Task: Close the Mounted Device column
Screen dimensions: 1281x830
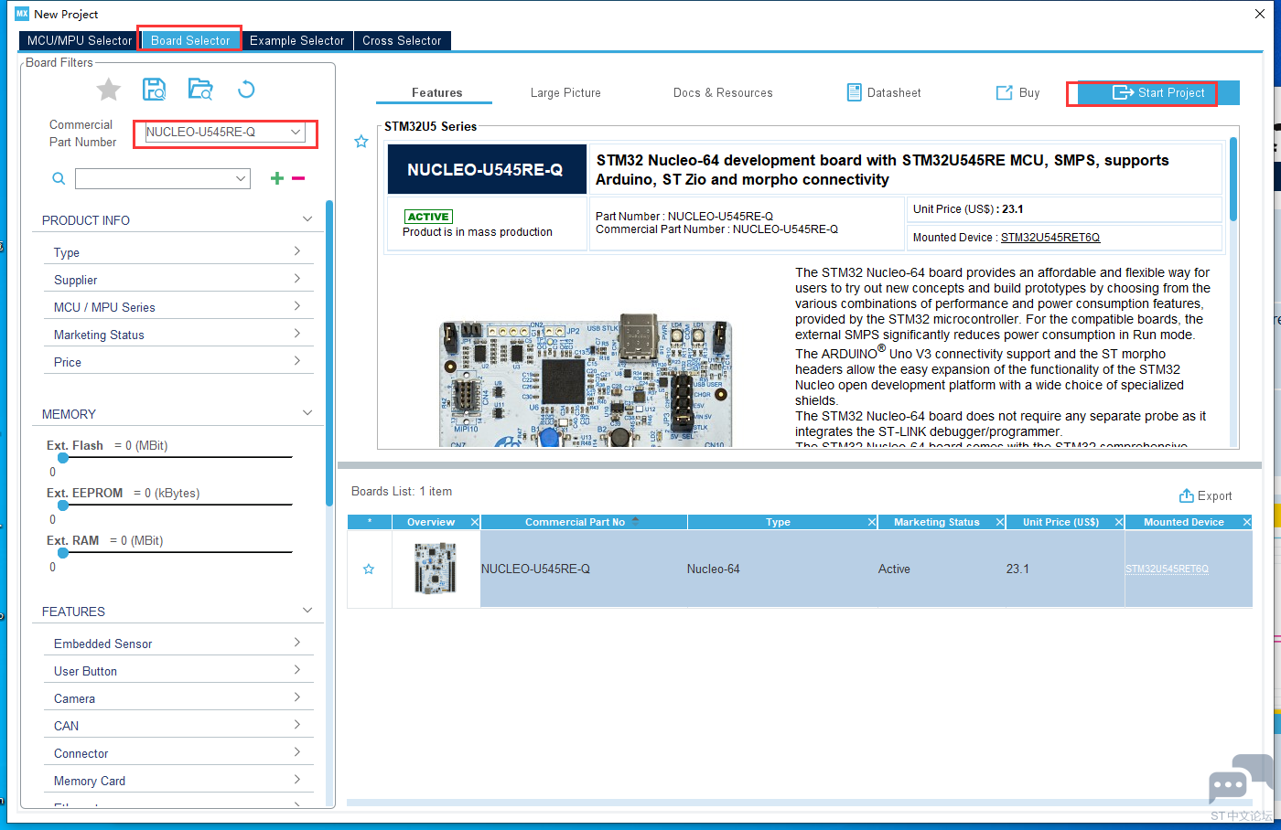Action: (1246, 522)
